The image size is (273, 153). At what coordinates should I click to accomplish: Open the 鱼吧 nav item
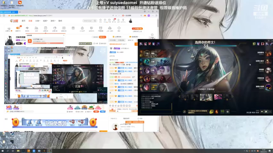point(60,21)
